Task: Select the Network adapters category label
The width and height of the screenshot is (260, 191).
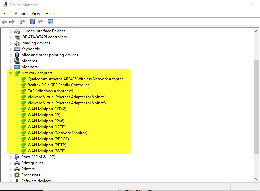Action: [x=37, y=73]
